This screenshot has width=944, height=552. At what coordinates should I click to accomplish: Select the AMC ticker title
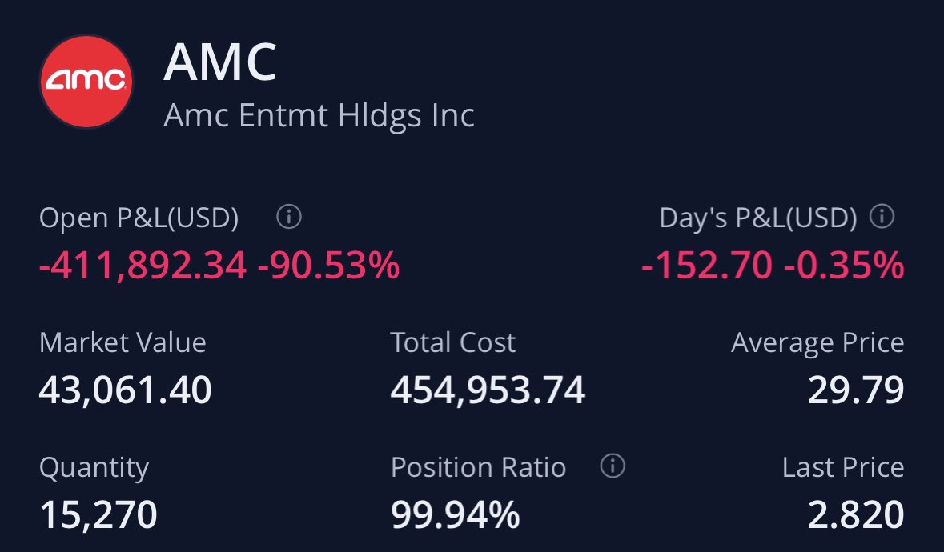(x=219, y=63)
